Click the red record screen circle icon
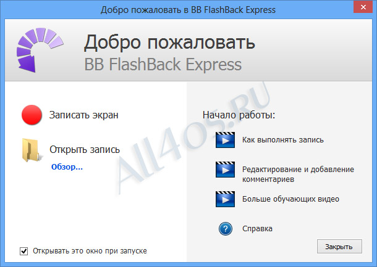This screenshot has height=267, width=377. (32, 115)
